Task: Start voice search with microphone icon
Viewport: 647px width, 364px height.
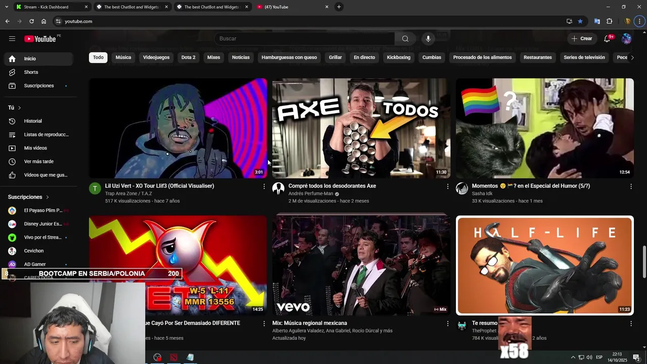Action: [428, 38]
